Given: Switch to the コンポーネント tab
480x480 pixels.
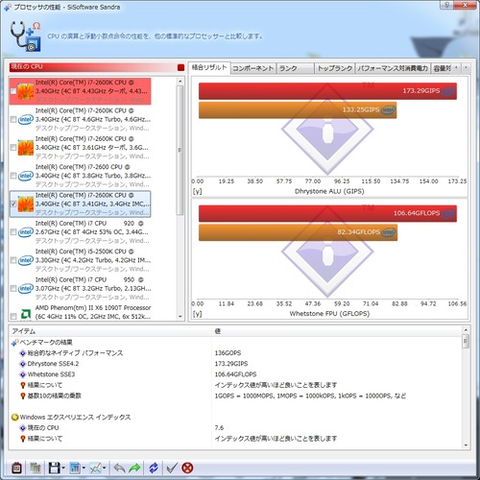Looking at the screenshot, I should tap(252, 68).
